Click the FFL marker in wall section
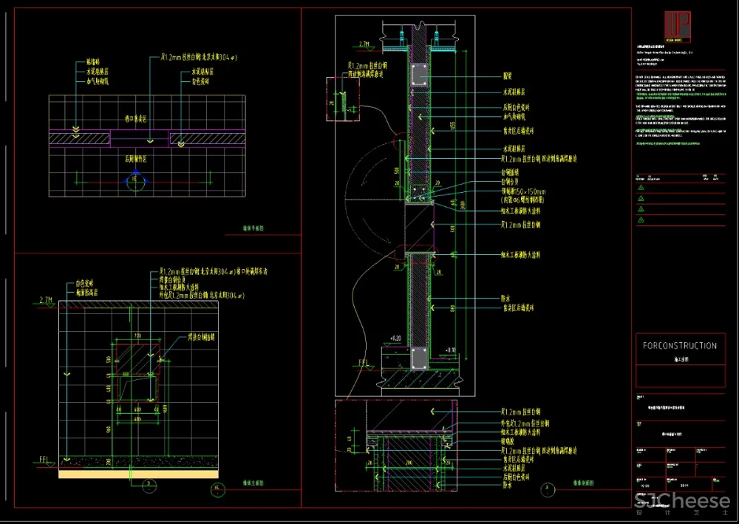 click(364, 364)
